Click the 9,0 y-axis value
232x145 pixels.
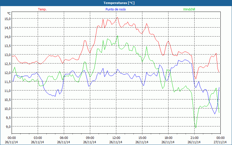coord(8,126)
